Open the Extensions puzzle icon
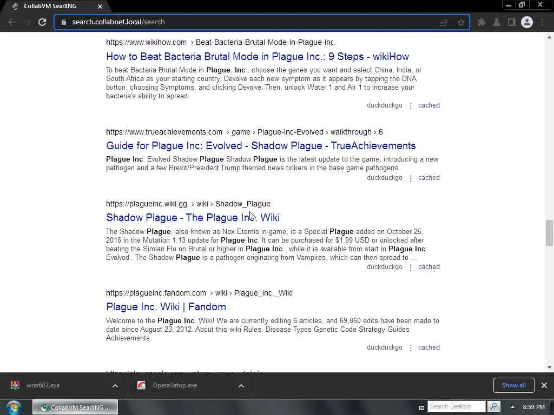Image resolution: width=554 pixels, height=415 pixels. [x=481, y=22]
